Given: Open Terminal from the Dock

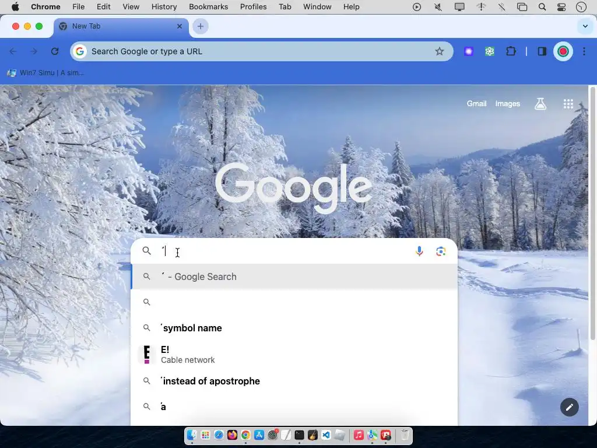Looking at the screenshot, I should [299, 435].
